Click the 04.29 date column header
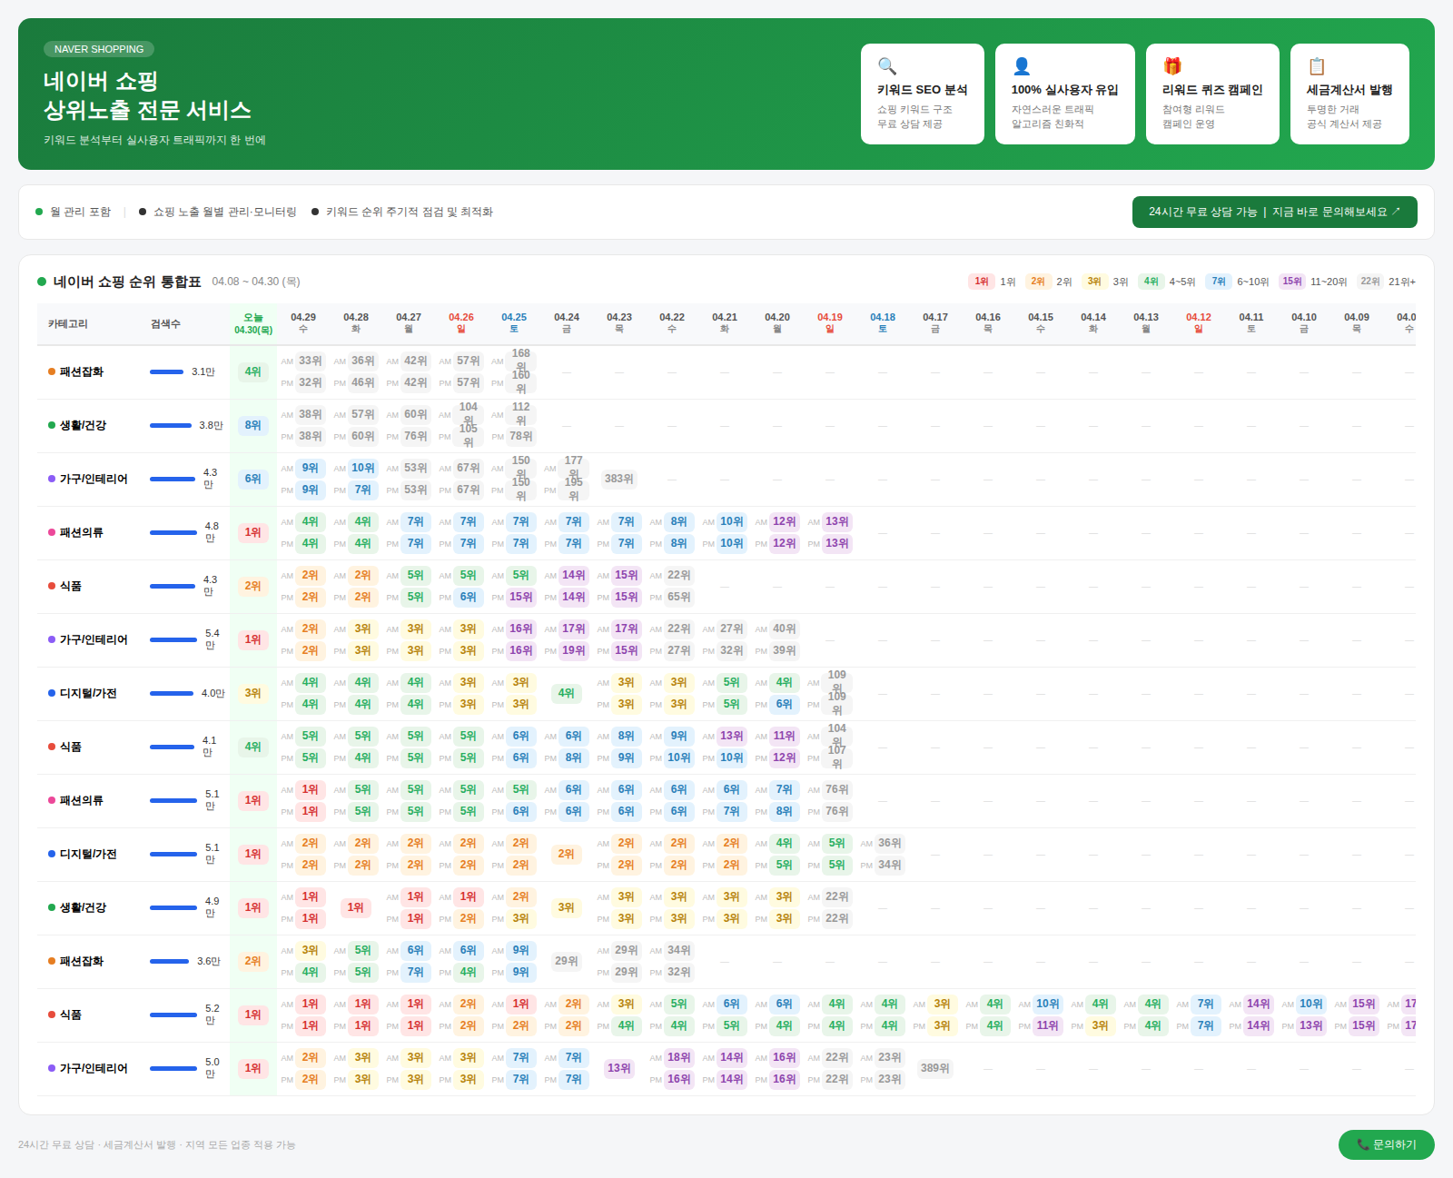1453x1178 pixels. pyautogui.click(x=303, y=323)
